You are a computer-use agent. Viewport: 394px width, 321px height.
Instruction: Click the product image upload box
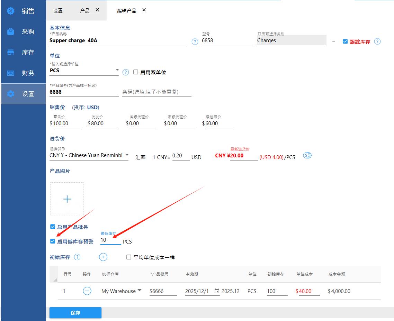[x=67, y=199]
